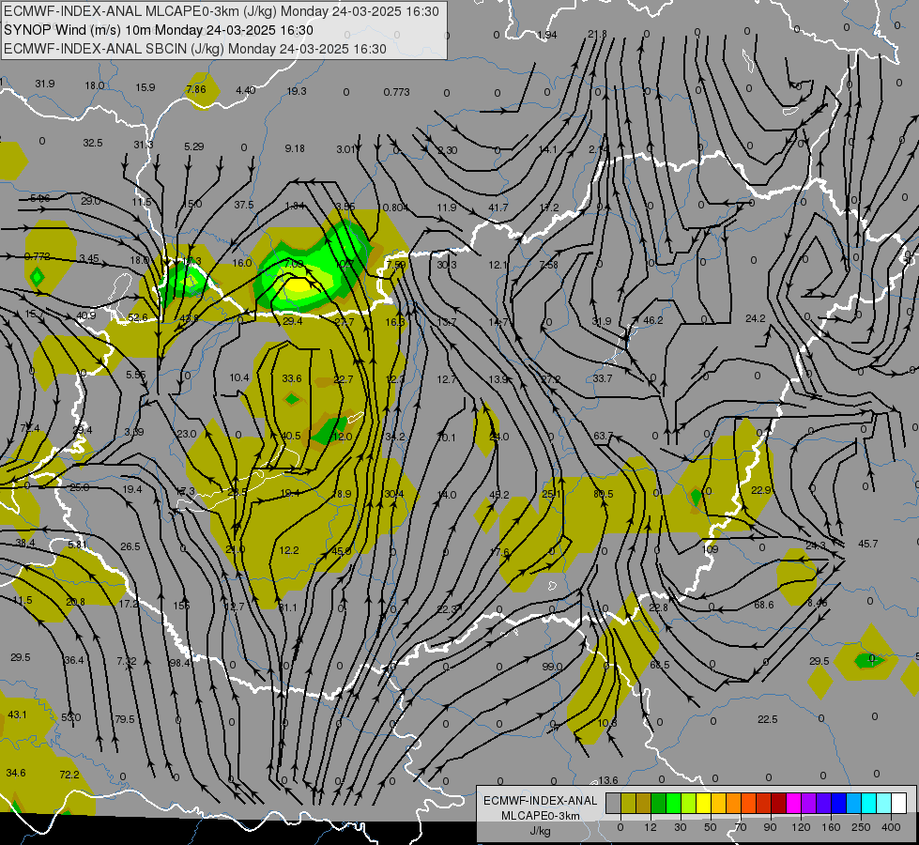This screenshot has width=919, height=845.
Task: Click the 79.5 value on the map
Action: [x=124, y=719]
